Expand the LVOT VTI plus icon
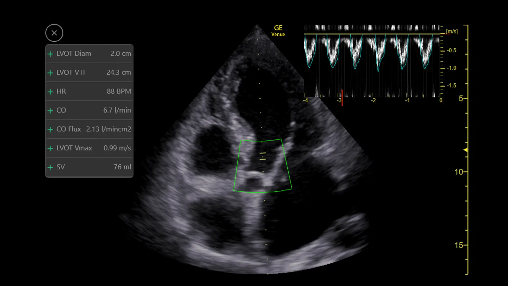Image resolution: width=508 pixels, height=286 pixels. 50,73
